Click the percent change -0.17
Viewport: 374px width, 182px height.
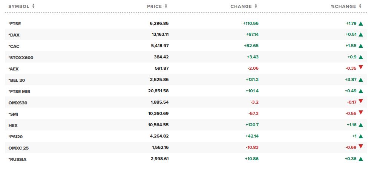click(352, 102)
